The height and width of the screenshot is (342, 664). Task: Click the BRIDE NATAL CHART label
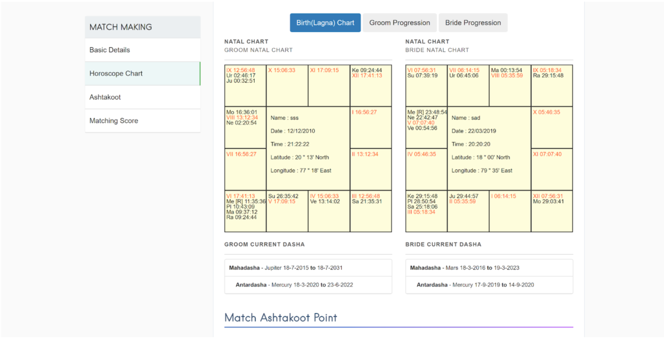click(x=437, y=50)
